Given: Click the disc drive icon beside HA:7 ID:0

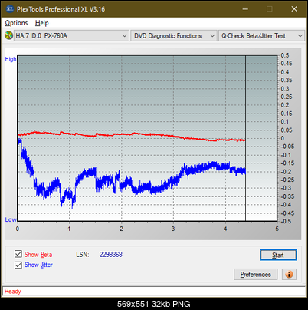Looking at the screenshot, I should (x=8, y=35).
